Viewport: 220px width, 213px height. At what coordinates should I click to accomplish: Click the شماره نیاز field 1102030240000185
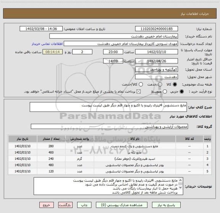[x=157, y=29]
